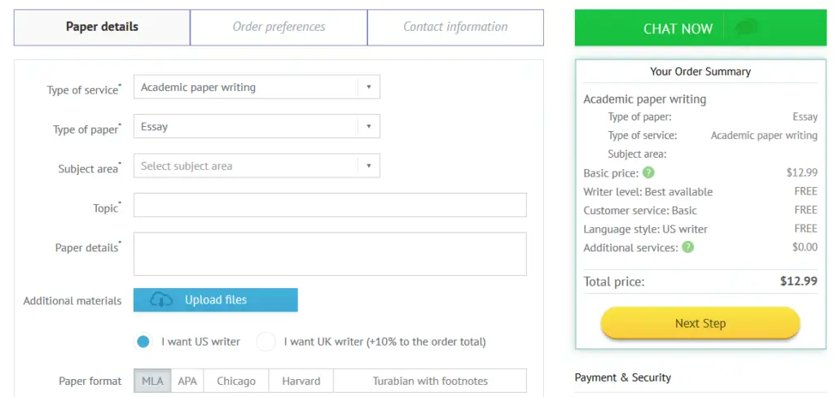Go to the Paper details tab
The width and height of the screenshot is (834, 397).
(102, 27)
